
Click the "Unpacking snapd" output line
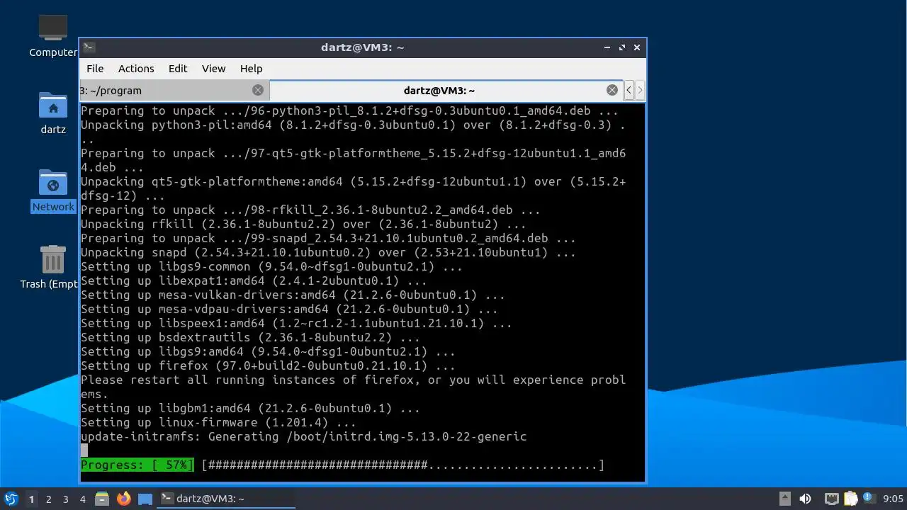click(328, 253)
